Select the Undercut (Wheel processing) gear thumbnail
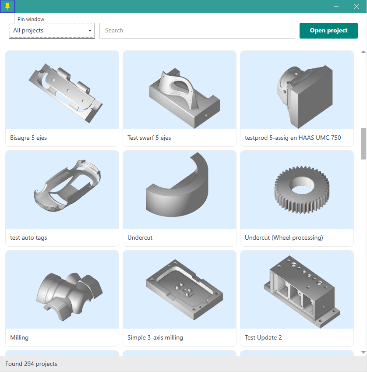The width and height of the screenshot is (367, 372). pos(297,190)
